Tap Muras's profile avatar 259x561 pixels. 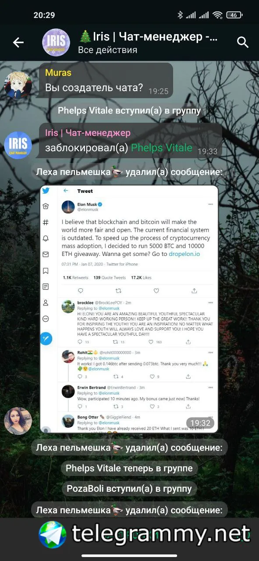point(18,85)
